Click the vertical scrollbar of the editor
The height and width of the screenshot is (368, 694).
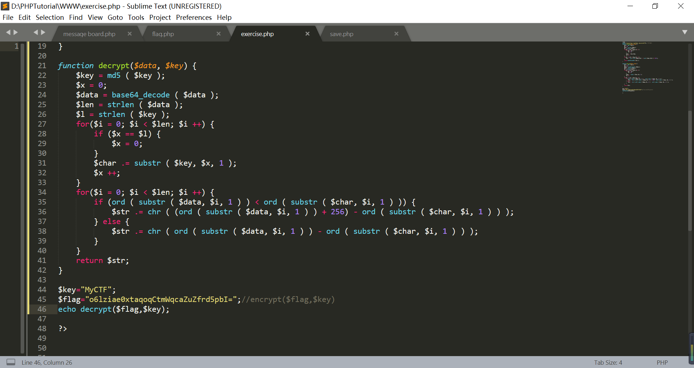point(690,170)
